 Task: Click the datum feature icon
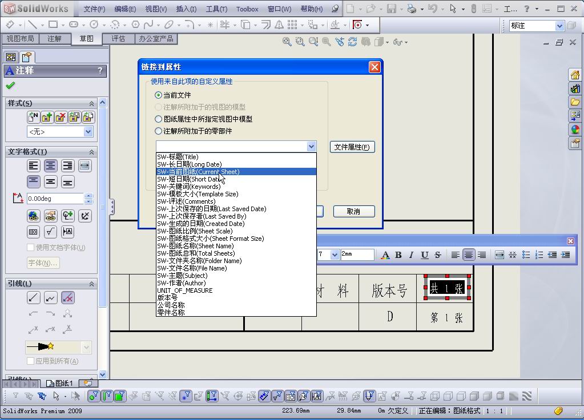pos(68,232)
